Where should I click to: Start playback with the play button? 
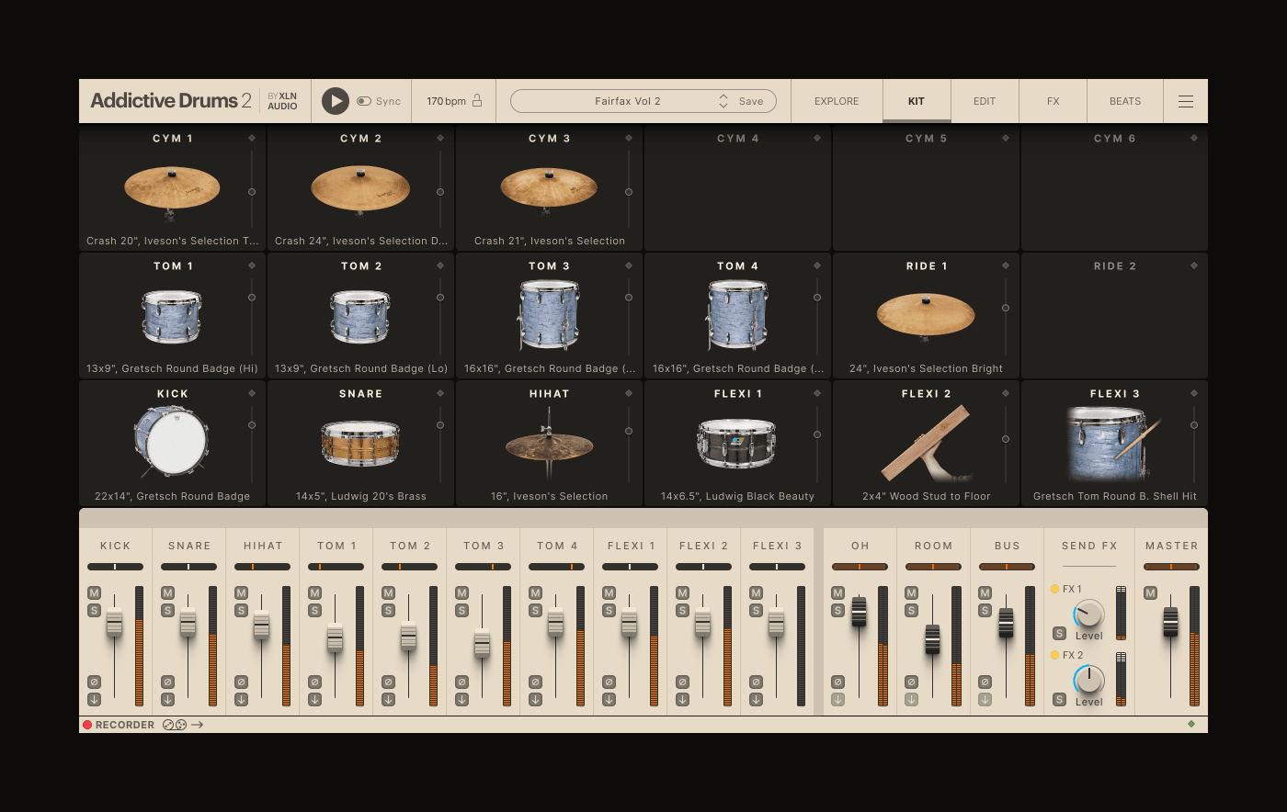point(335,101)
